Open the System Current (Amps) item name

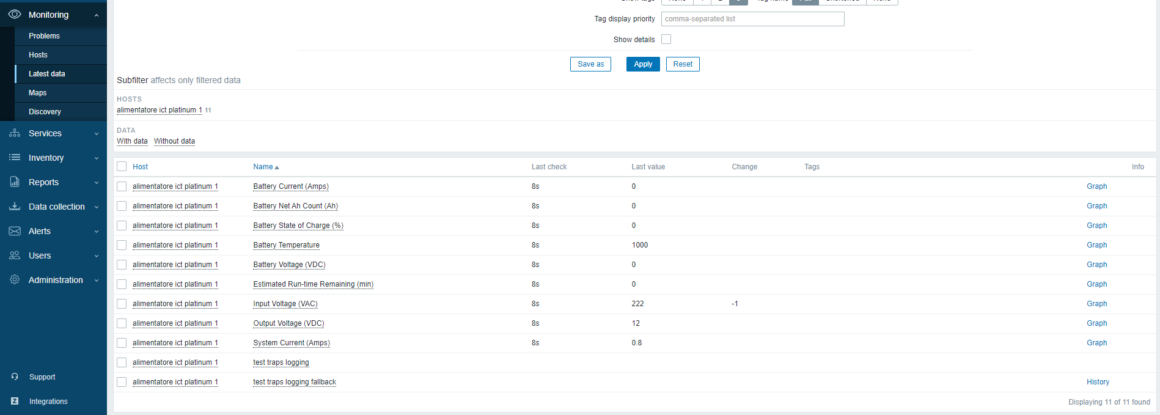tap(292, 343)
